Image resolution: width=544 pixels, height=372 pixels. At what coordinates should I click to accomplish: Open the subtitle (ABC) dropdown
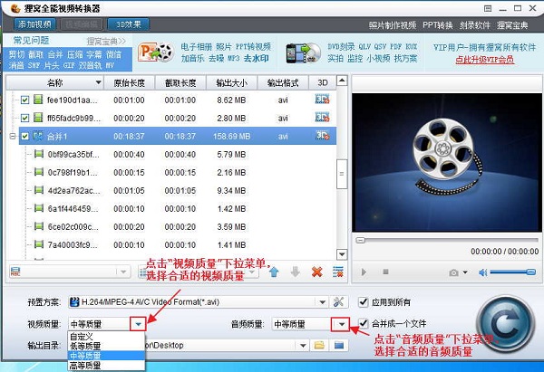[x=123, y=272]
